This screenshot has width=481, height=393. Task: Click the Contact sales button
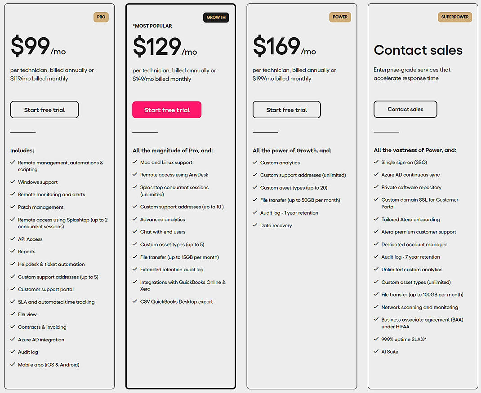[405, 109]
